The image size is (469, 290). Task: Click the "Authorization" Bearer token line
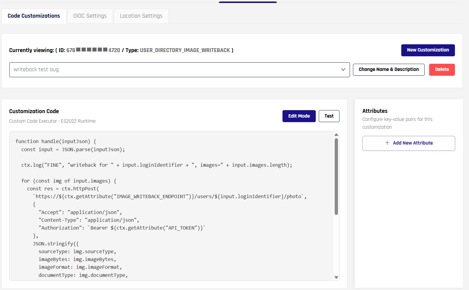[x=122, y=228]
